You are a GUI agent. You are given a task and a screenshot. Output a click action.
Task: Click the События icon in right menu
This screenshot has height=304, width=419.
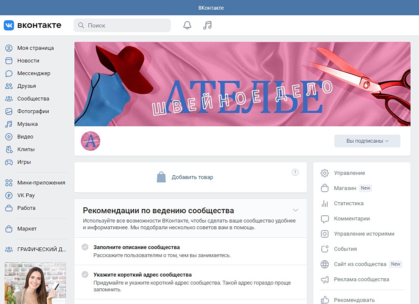[325, 249]
